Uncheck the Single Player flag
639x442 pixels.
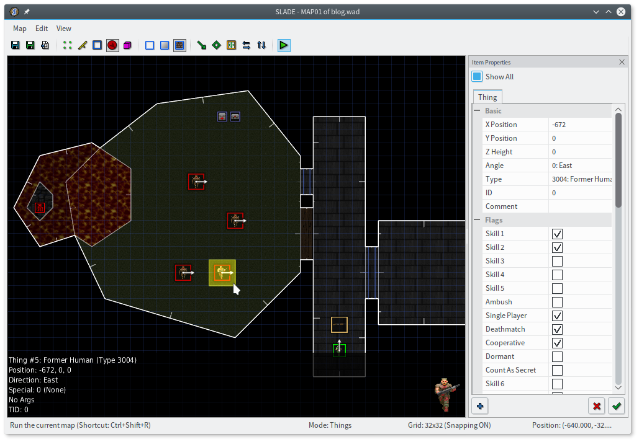click(557, 316)
